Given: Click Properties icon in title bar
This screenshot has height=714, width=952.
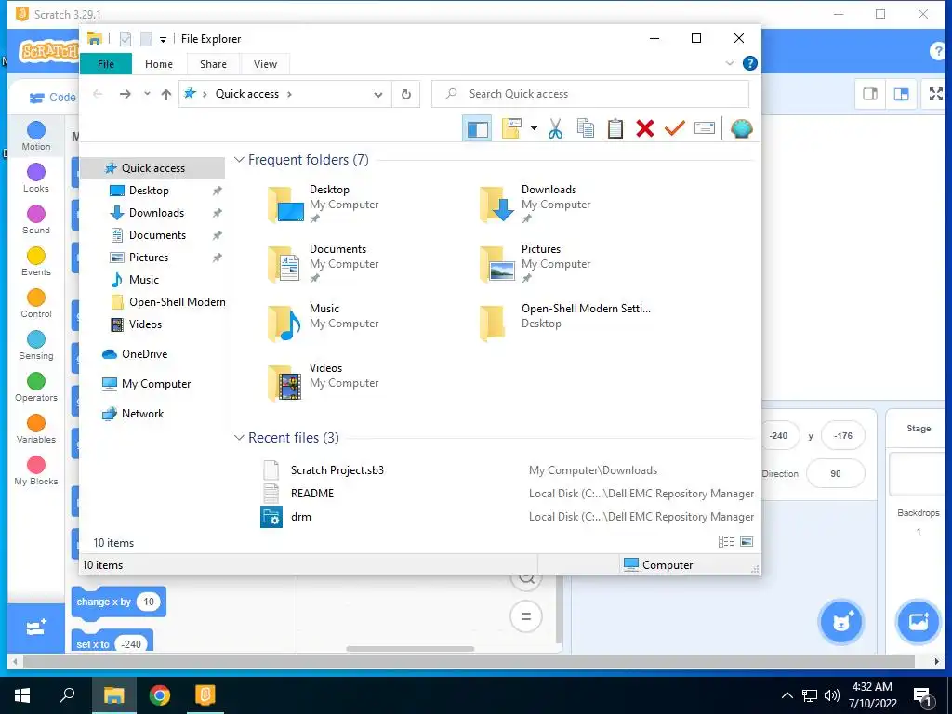Looking at the screenshot, I should 126,39.
